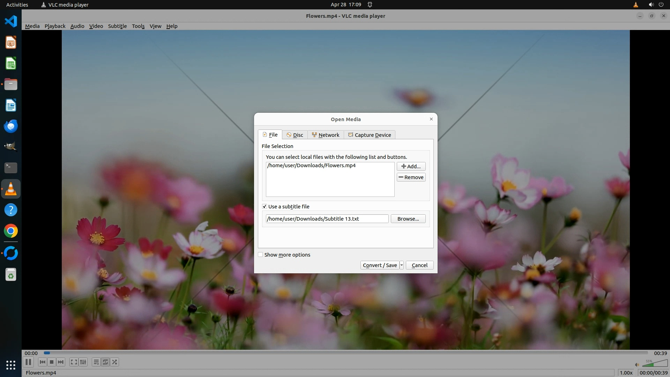Open extended settings equalizer icon
This screenshot has height=377, width=670.
(x=83, y=362)
